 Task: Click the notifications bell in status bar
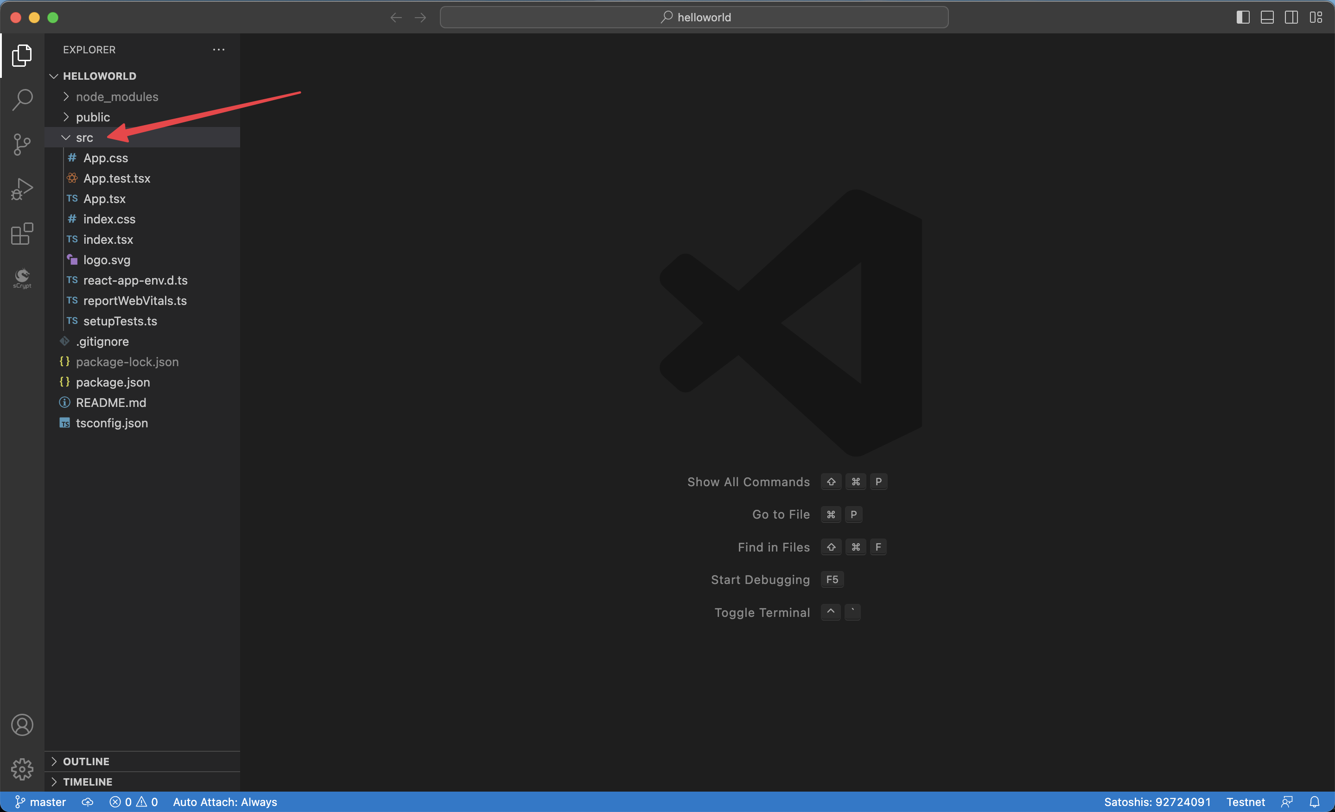click(1315, 802)
